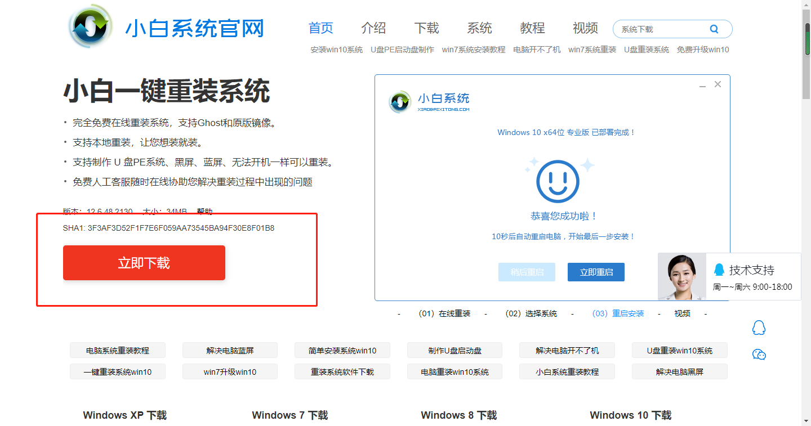
Task: Select the 系统 menu item
Action: click(x=479, y=28)
